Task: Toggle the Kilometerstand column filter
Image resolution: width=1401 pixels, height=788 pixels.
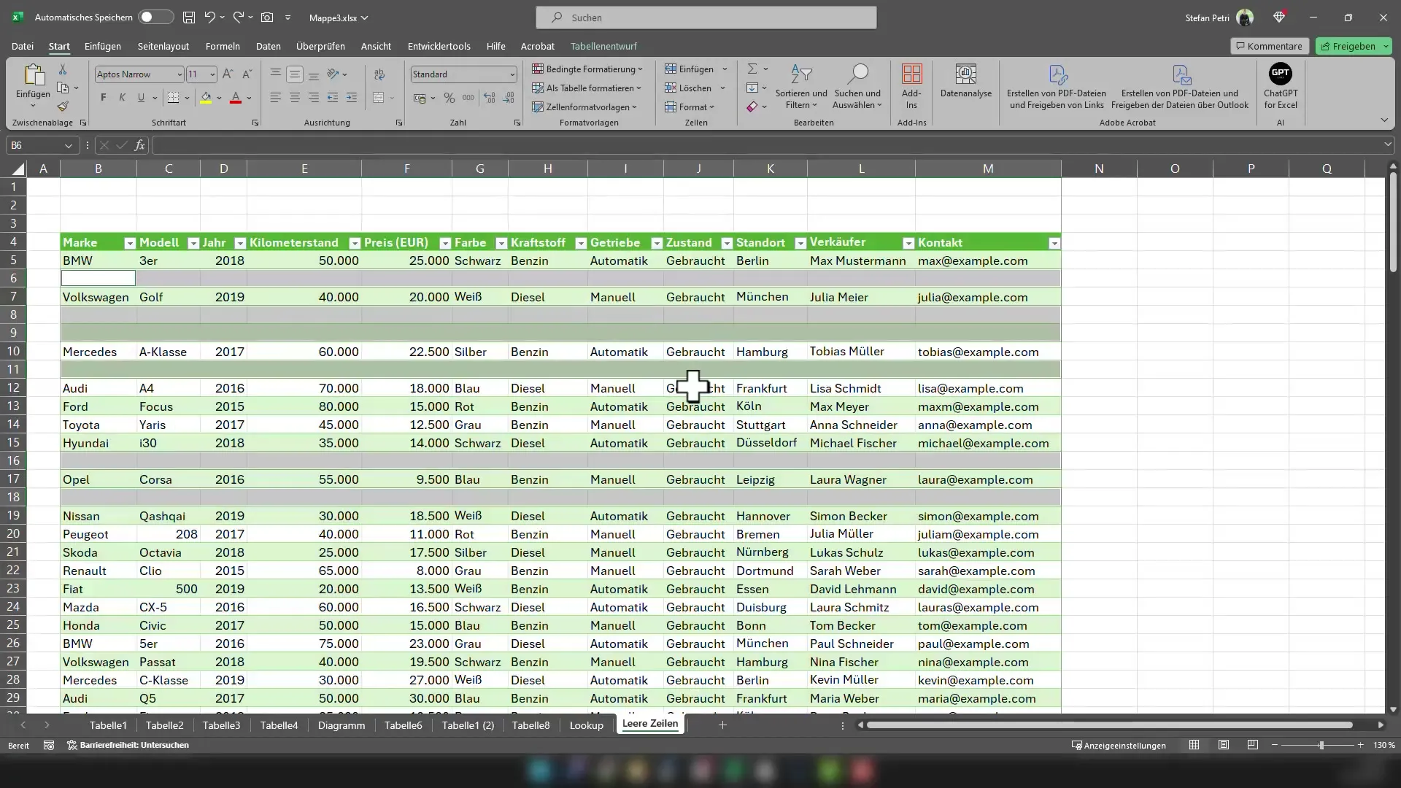Action: [x=355, y=243]
